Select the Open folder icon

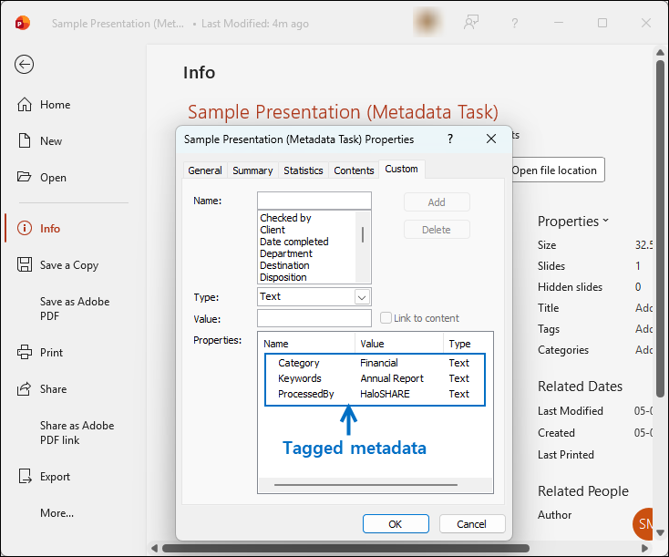tap(25, 177)
